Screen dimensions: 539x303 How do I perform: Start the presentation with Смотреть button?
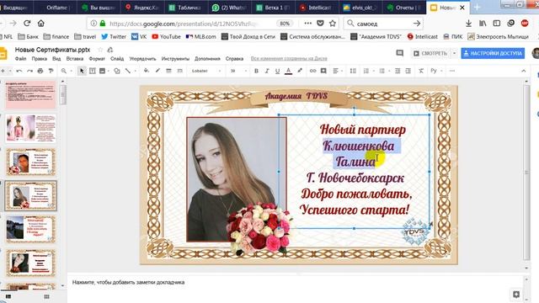pyautogui.click(x=430, y=53)
